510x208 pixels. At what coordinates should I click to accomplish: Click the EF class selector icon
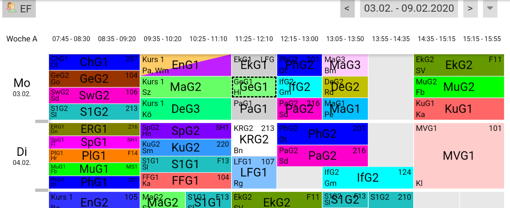tap(12, 8)
